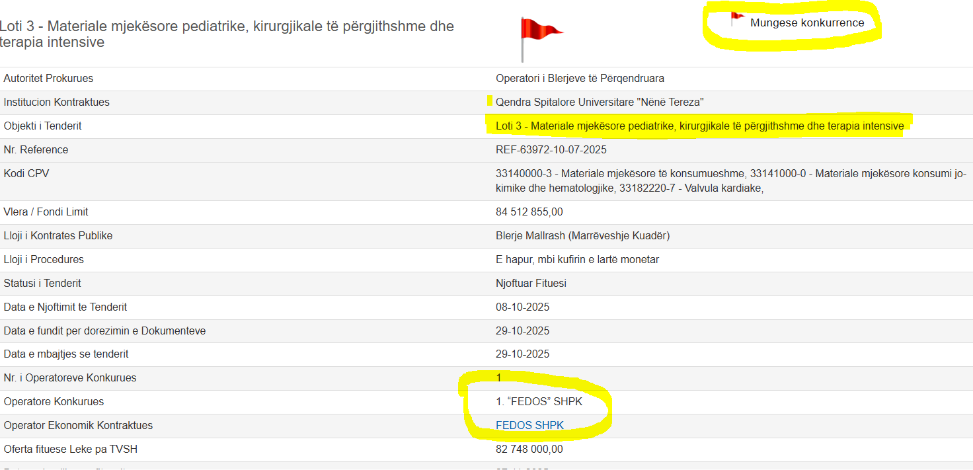The image size is (973, 470).
Task: Click the Data e mbajtjes se tenderit date
Action: (522, 354)
